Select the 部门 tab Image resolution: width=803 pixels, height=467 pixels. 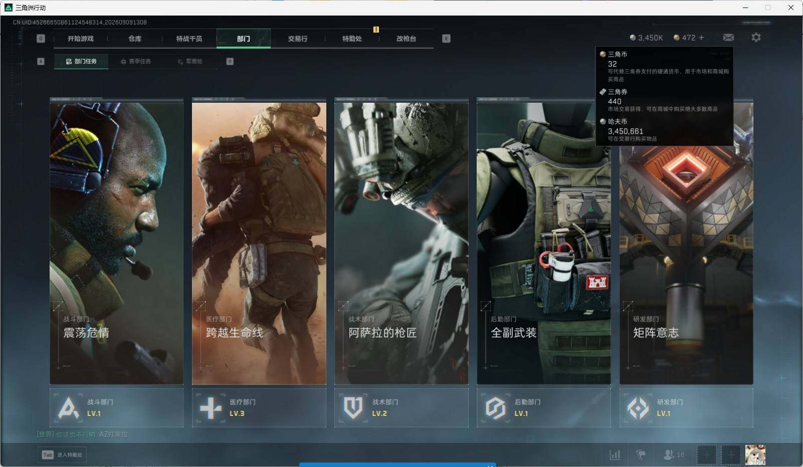click(x=244, y=39)
